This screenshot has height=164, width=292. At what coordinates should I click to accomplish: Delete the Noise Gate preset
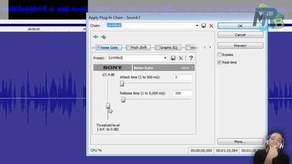181,58
